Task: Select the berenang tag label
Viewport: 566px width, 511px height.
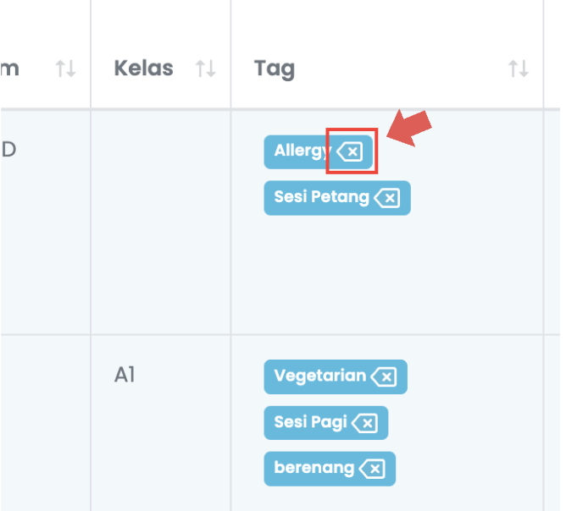Action: point(314,468)
